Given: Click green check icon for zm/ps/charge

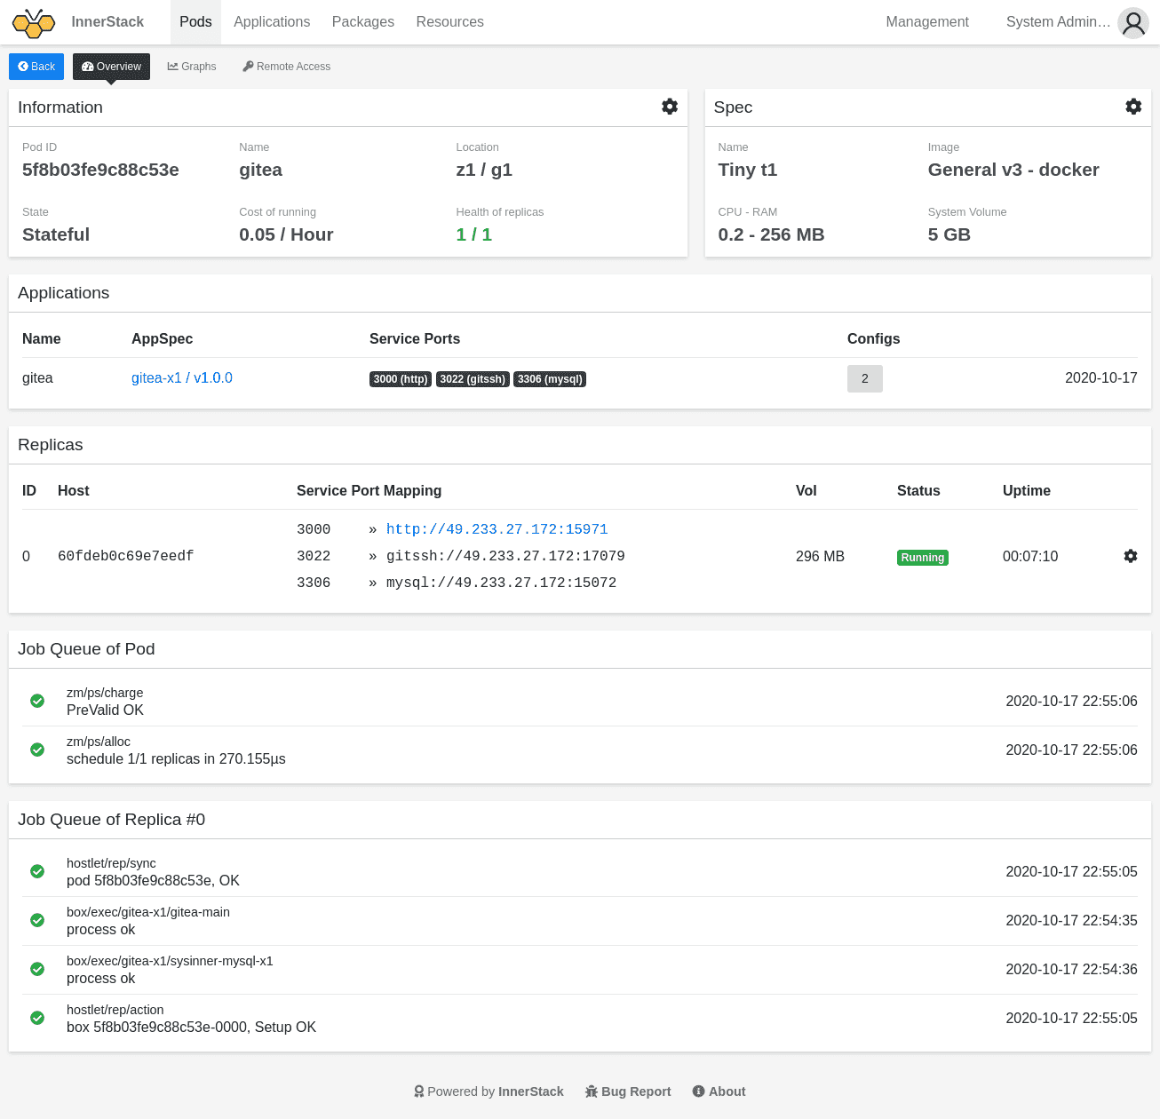Looking at the screenshot, I should (x=37, y=701).
